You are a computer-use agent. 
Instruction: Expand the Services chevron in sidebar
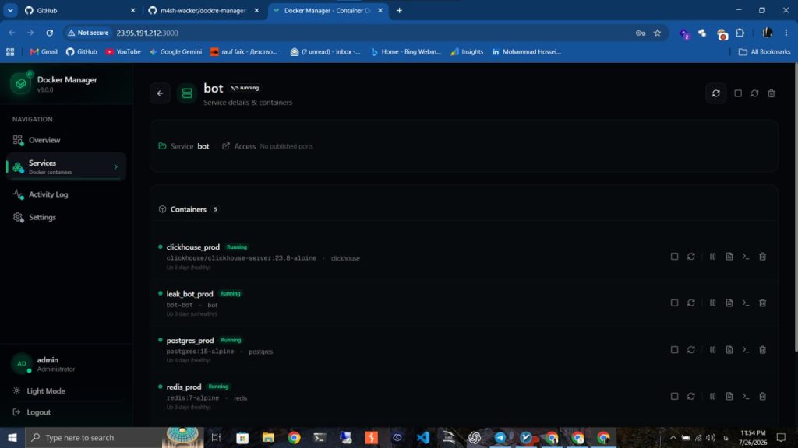coord(116,166)
